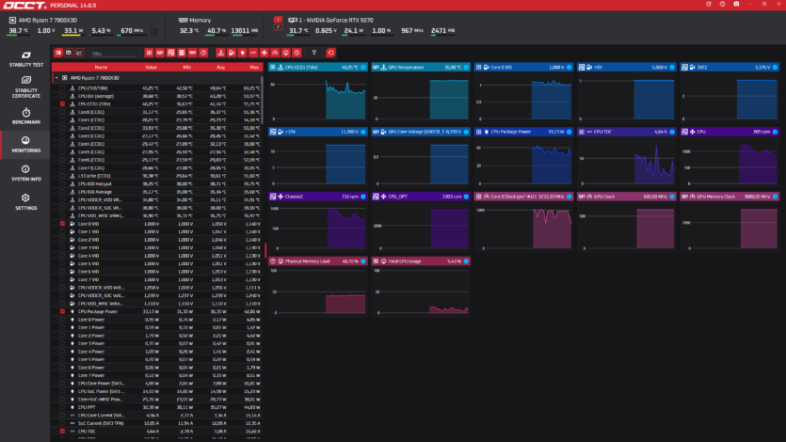This screenshot has width=786, height=442.
Task: Sort table by Max column header
Action: [x=254, y=67]
